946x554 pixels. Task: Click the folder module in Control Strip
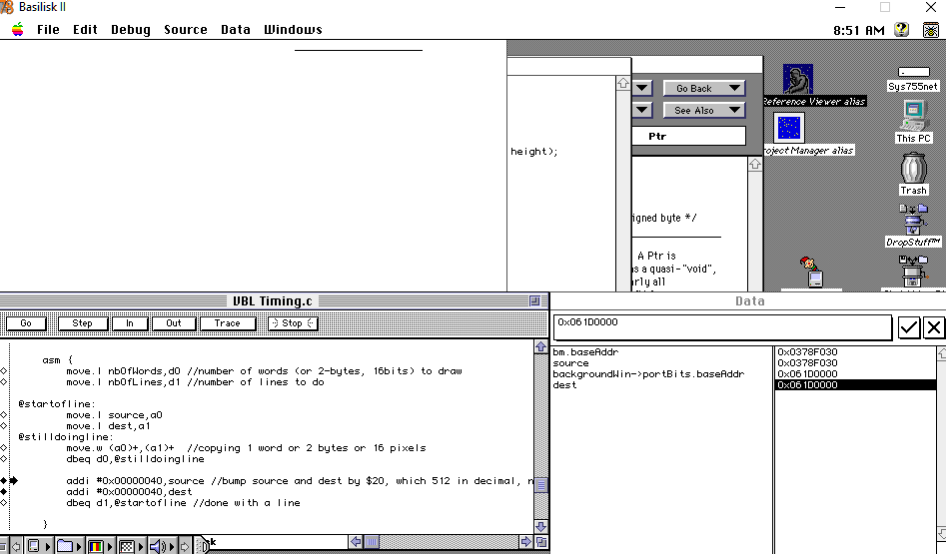click(65, 546)
